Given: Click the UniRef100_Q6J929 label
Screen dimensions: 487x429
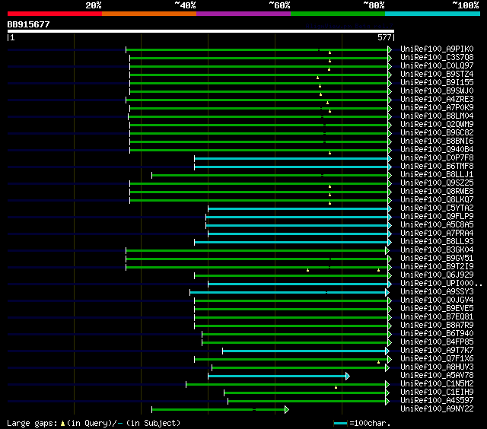Looking at the screenshot, I should [x=437, y=275].
